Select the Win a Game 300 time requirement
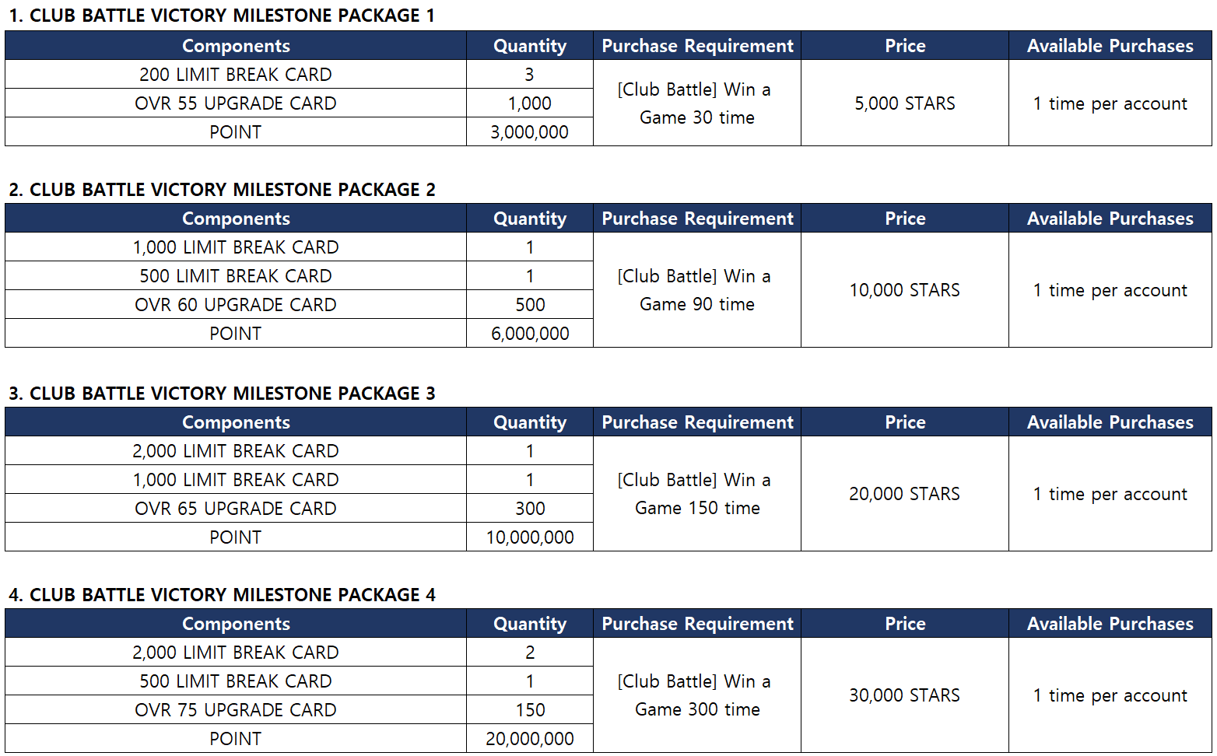Viewport: 1217px width, 756px height. (696, 695)
